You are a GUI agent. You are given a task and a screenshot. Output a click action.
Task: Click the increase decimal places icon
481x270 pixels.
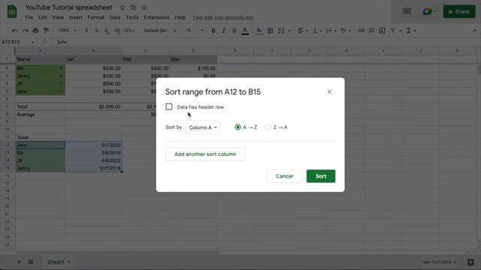pyautogui.click(x=117, y=31)
